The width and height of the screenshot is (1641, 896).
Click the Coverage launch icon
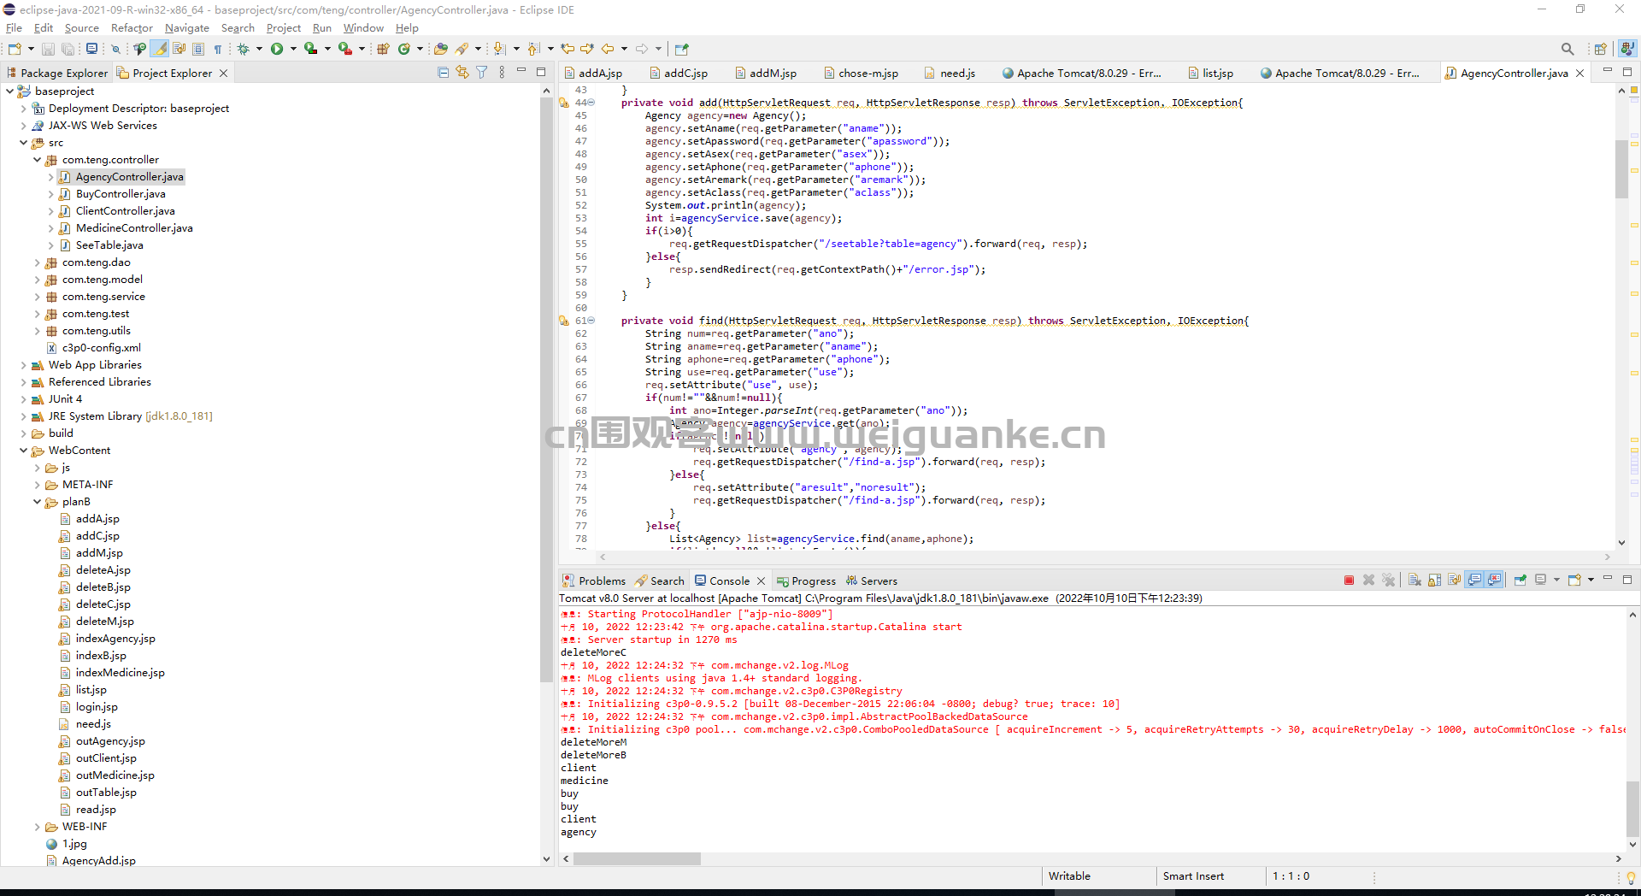click(311, 49)
